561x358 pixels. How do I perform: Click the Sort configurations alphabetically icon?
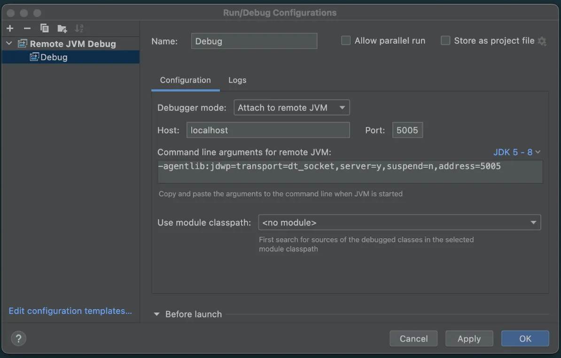79,28
